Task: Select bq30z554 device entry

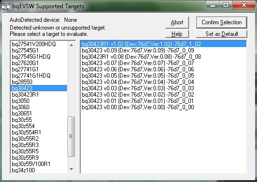Action: coord(39,126)
